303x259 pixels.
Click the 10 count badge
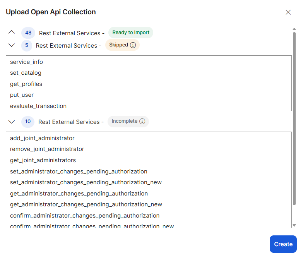pos(28,122)
